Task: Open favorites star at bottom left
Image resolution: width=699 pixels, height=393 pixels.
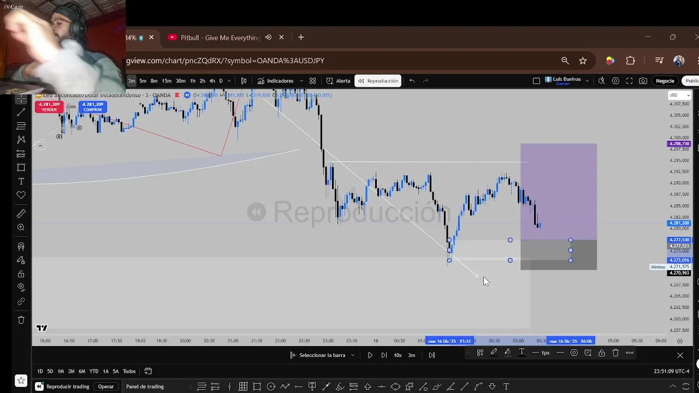Action: coord(21,380)
